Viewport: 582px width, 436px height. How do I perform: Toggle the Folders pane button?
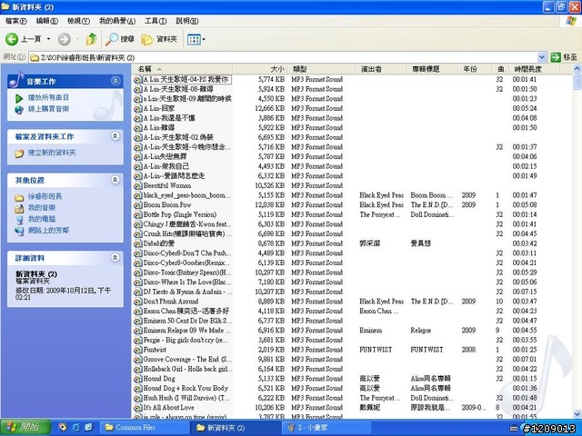click(159, 39)
